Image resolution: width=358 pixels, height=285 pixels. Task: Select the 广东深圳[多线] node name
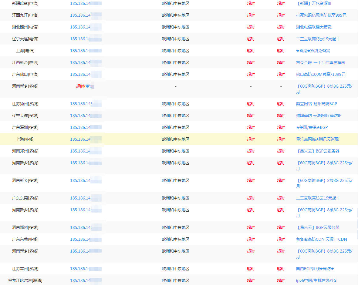(x=25, y=128)
